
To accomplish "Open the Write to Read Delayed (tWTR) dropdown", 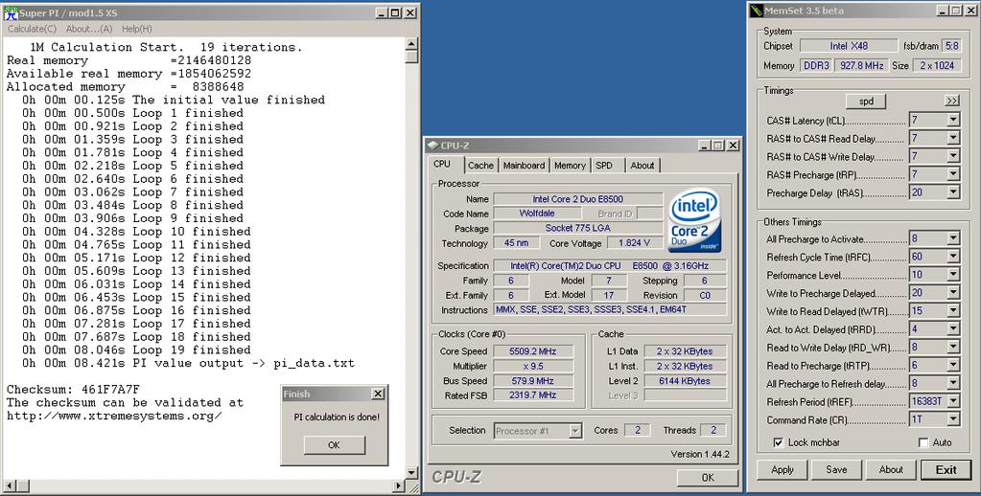I will (x=953, y=311).
